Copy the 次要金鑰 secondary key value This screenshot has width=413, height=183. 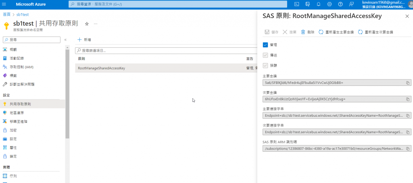407,100
